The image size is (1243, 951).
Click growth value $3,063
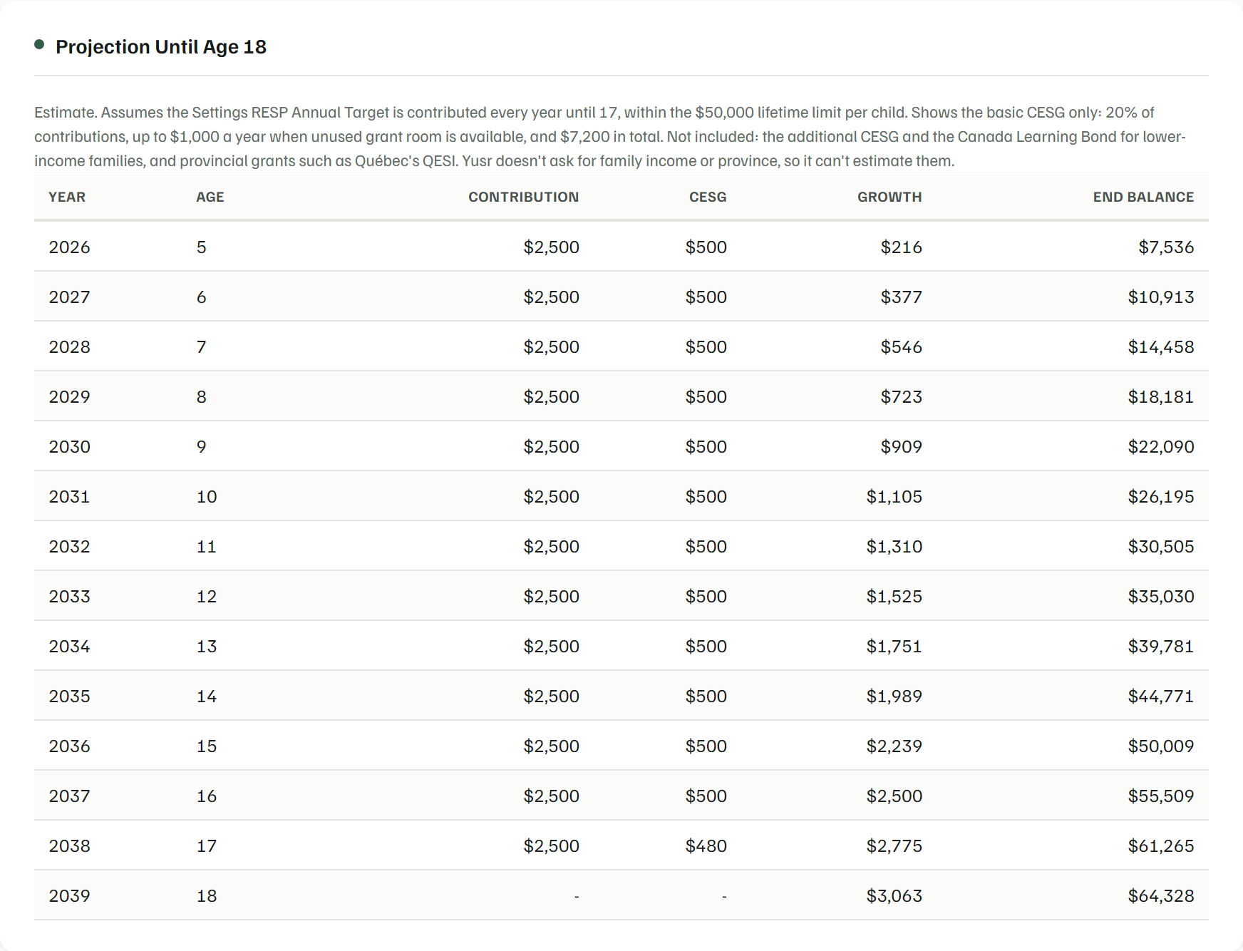894,896
